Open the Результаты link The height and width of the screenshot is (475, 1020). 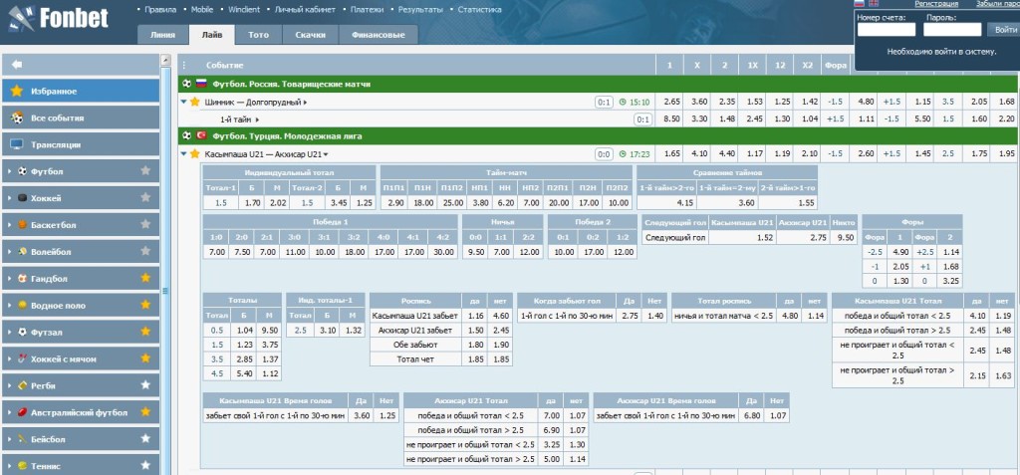coord(420,10)
